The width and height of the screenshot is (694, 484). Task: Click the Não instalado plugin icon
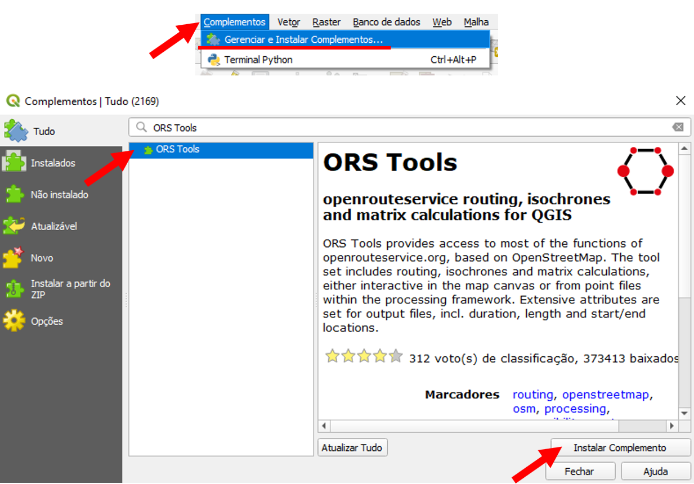(15, 195)
